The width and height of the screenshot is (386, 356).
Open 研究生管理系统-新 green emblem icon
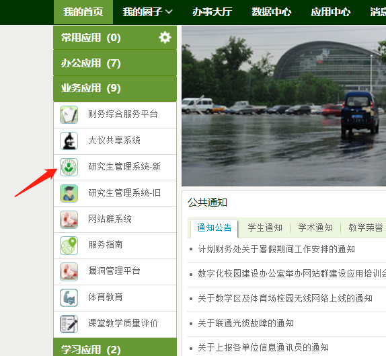point(69,167)
